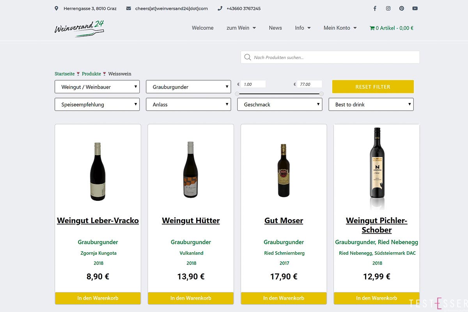
Task: Add Weingut Leber-Vracko wine to cart
Action: tap(98, 298)
